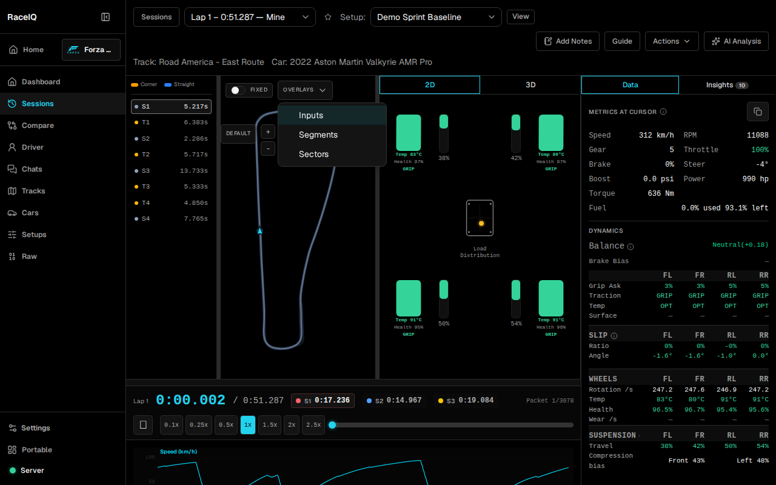This screenshot has height=485, width=776.
Task: Click the star icon to favorite the lap
Action: (328, 17)
